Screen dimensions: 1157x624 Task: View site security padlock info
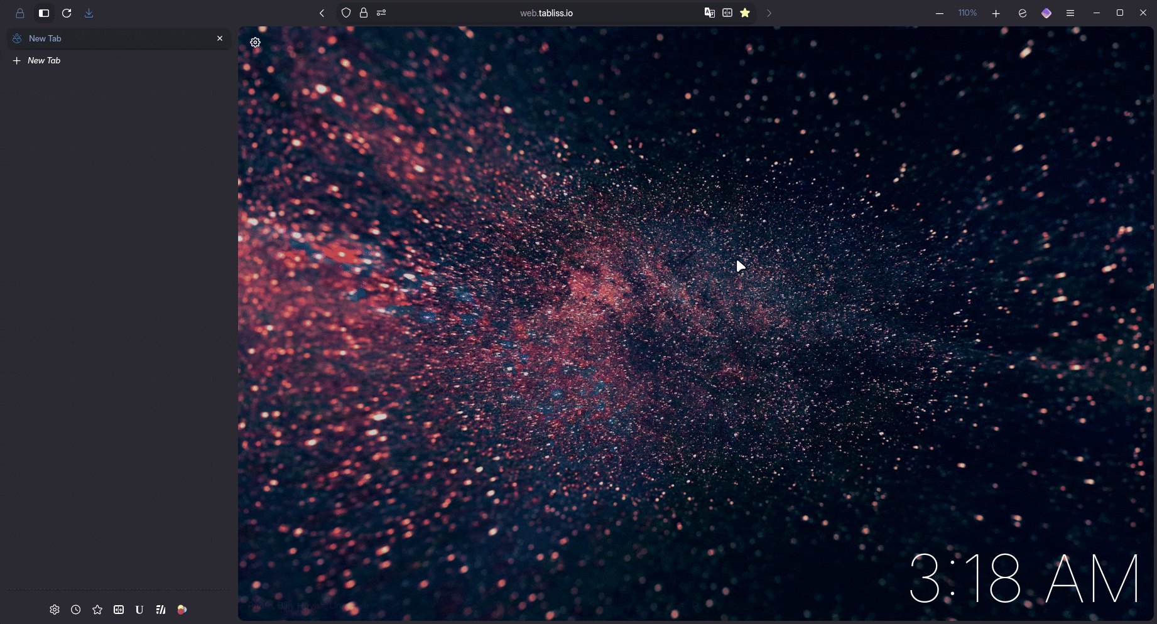click(x=363, y=13)
